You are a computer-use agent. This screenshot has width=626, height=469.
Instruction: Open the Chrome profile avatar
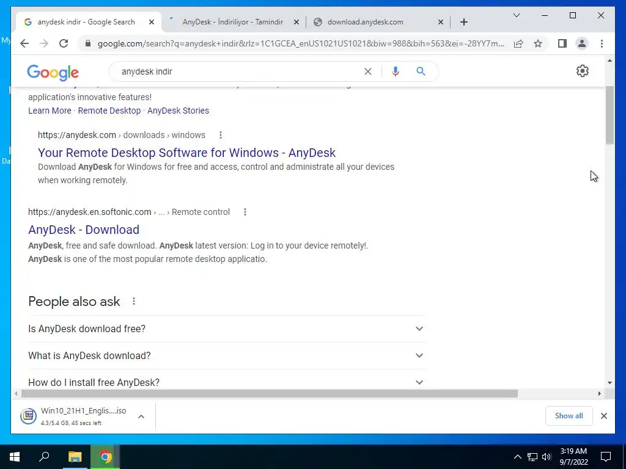click(x=582, y=43)
